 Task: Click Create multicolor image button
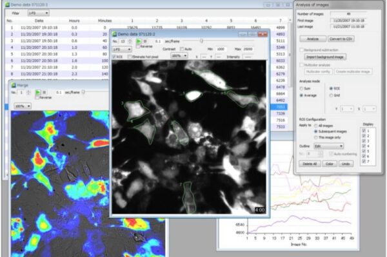(353, 71)
